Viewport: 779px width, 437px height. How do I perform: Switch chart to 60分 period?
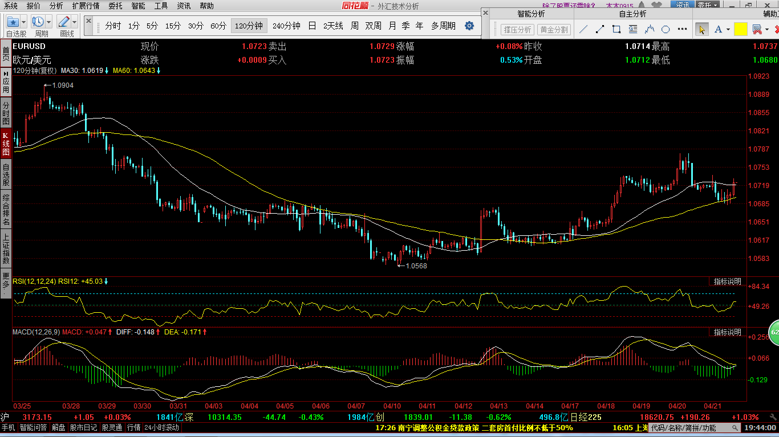(218, 26)
